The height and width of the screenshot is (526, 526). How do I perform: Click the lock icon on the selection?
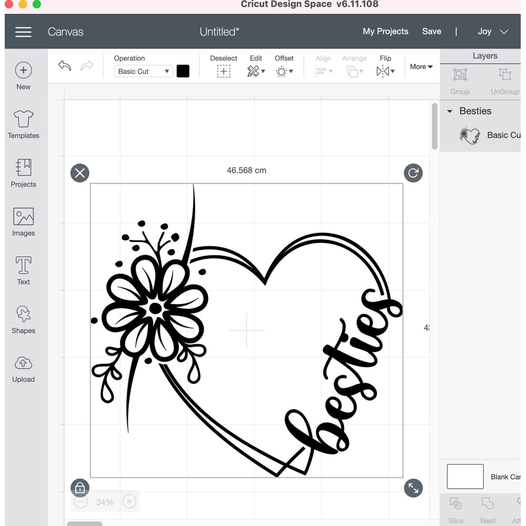click(x=80, y=488)
